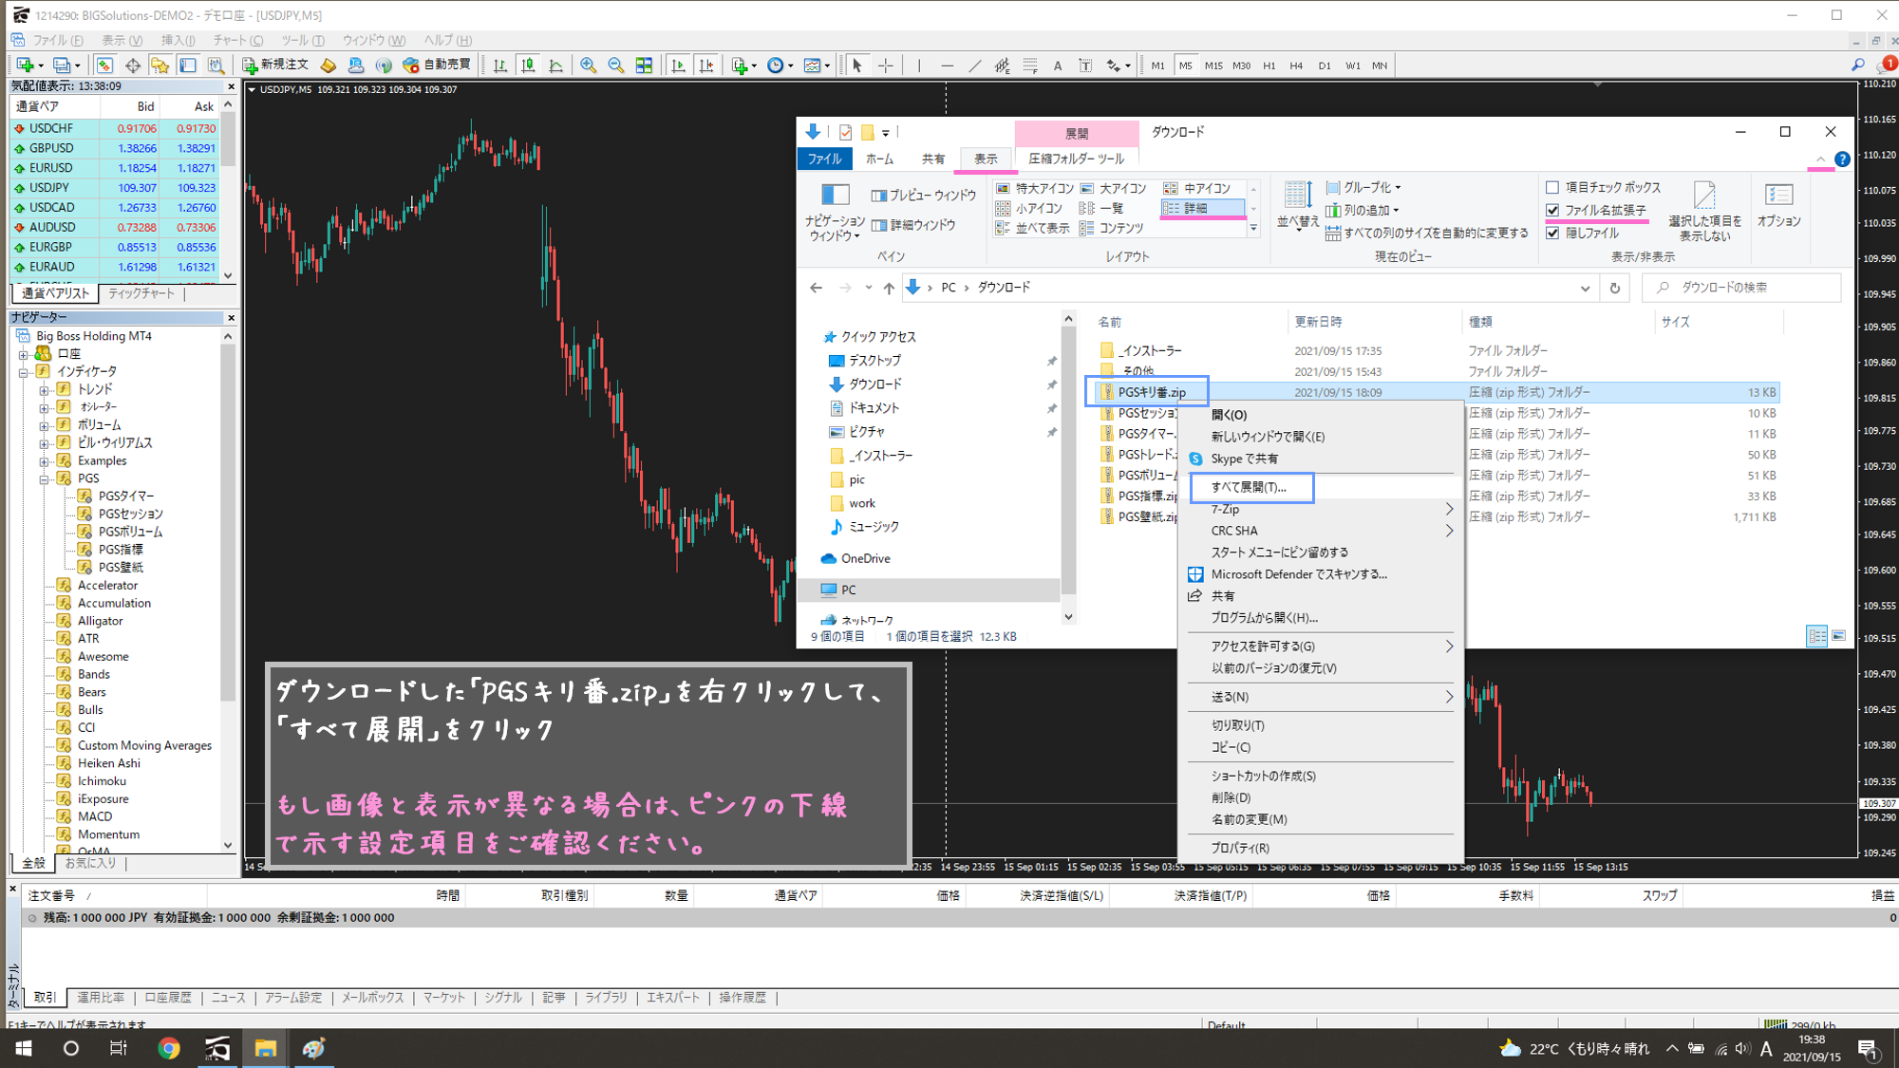1899x1068 pixels.
Task: Click the プレビューウィンドウ button
Action: pos(923,195)
